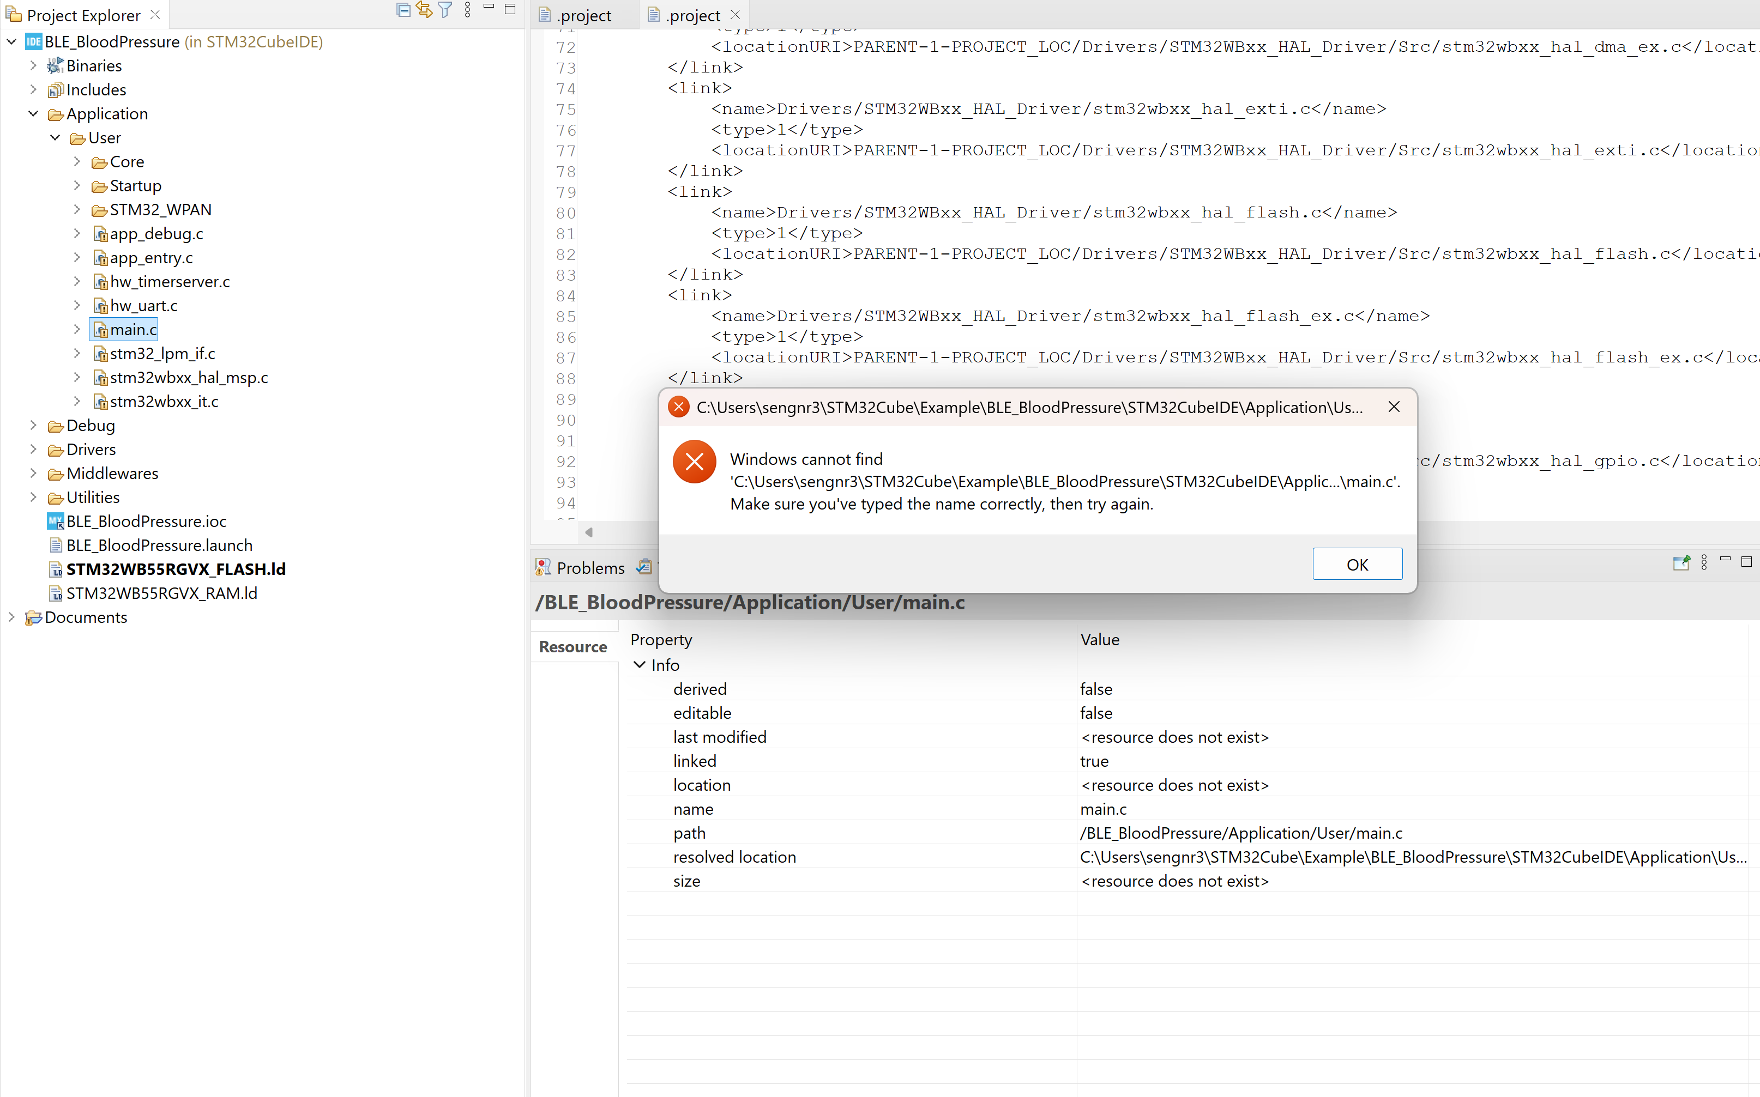
Task: Expand the Drivers folder
Action: click(x=33, y=449)
